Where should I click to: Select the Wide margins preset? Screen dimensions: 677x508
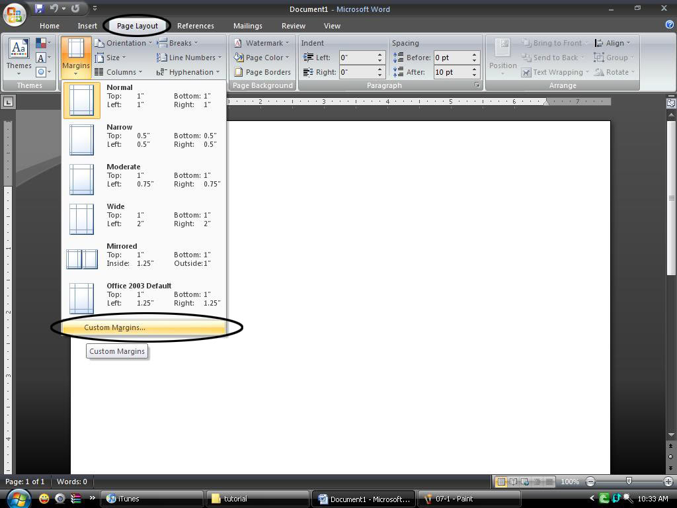click(143, 219)
